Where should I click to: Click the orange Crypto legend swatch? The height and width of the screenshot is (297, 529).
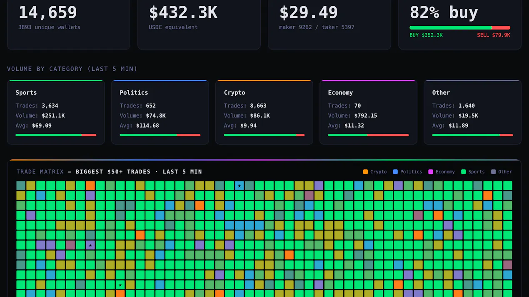[x=365, y=172]
